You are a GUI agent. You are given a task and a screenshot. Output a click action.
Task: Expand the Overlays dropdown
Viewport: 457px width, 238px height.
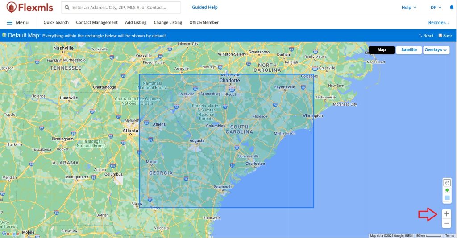click(x=436, y=50)
